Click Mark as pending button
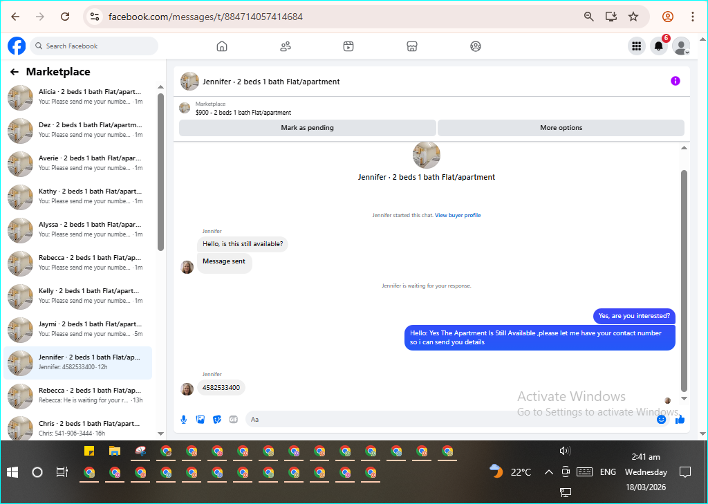The image size is (708, 504). (x=308, y=128)
